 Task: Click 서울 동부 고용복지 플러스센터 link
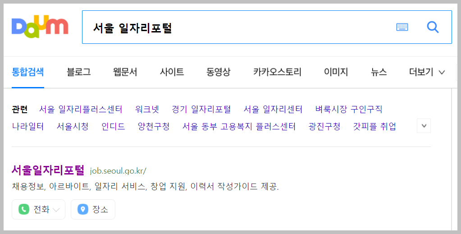[239, 126]
